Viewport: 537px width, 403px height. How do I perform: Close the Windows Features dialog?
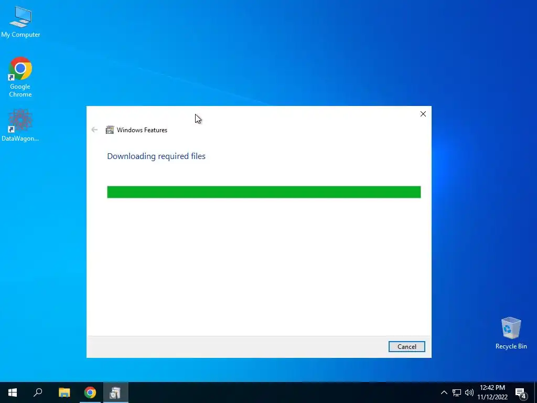[x=423, y=114]
